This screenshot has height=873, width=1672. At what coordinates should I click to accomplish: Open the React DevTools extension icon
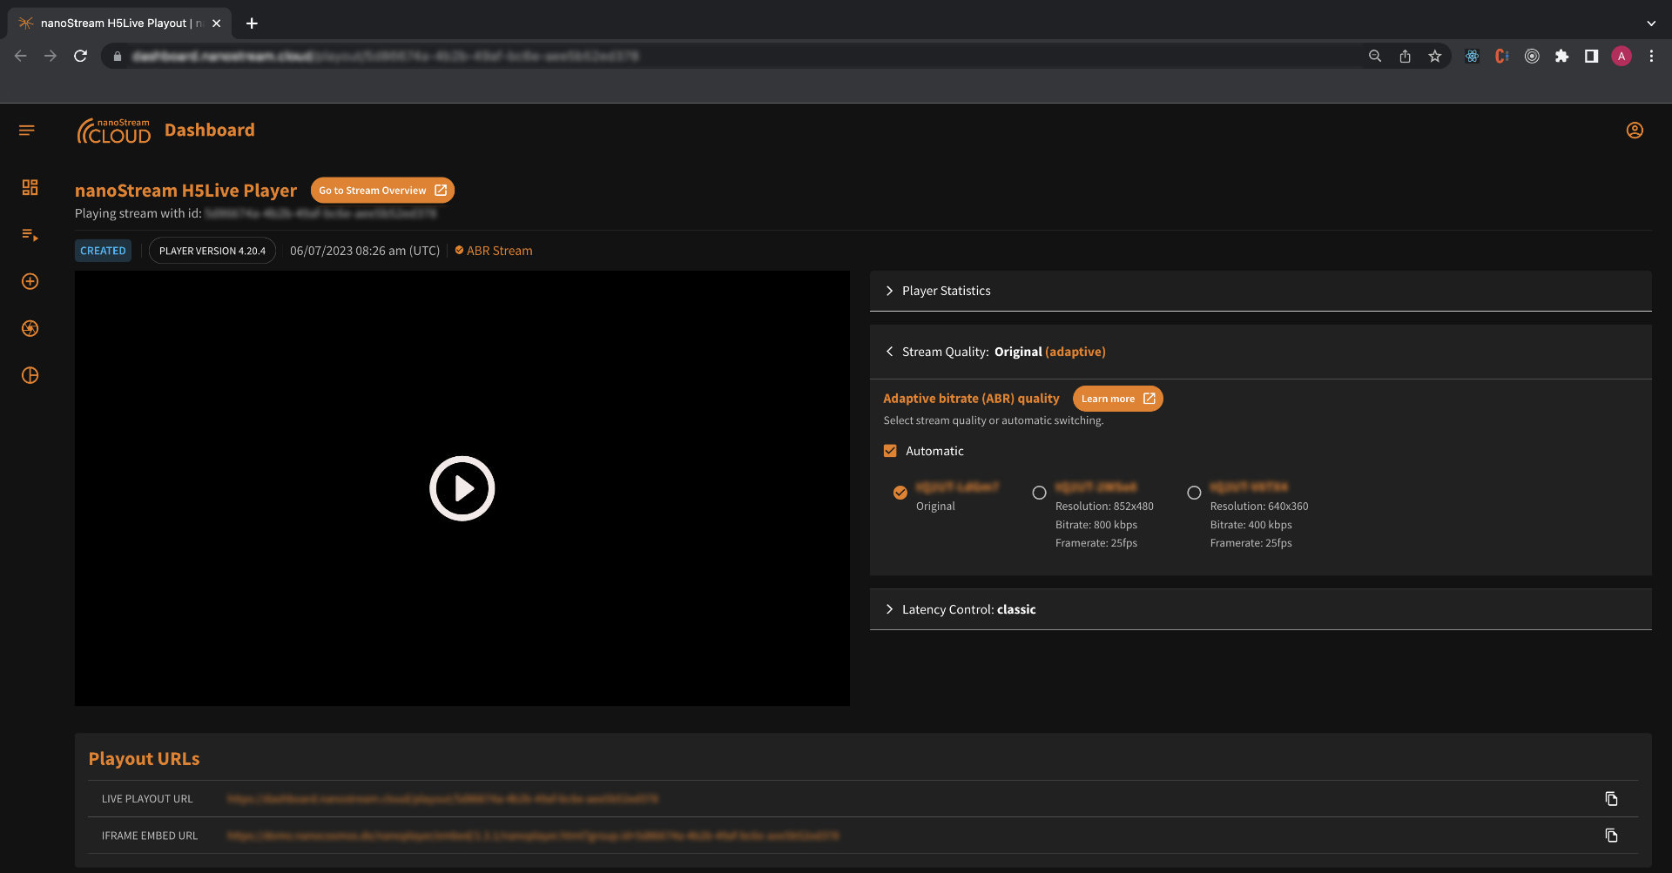[1472, 56]
